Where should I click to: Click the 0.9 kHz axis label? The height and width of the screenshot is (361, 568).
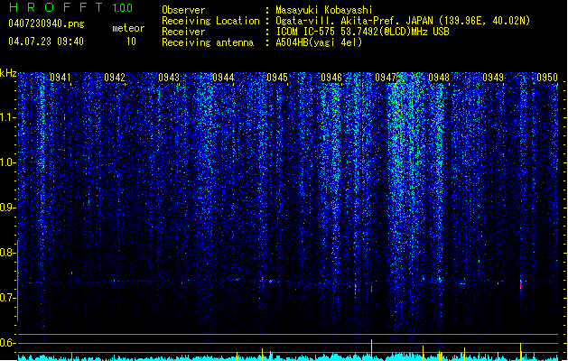pyautogui.click(x=8, y=207)
